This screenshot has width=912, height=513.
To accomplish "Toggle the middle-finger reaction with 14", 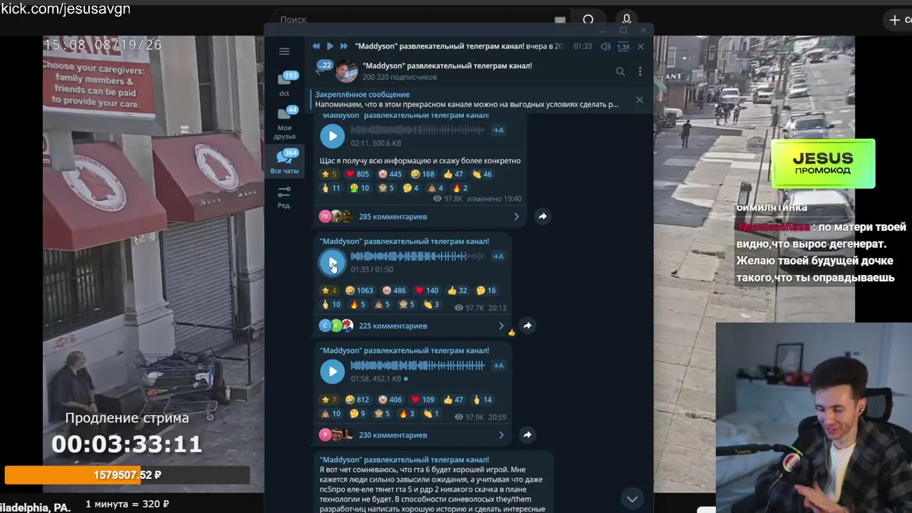I will click(x=482, y=400).
